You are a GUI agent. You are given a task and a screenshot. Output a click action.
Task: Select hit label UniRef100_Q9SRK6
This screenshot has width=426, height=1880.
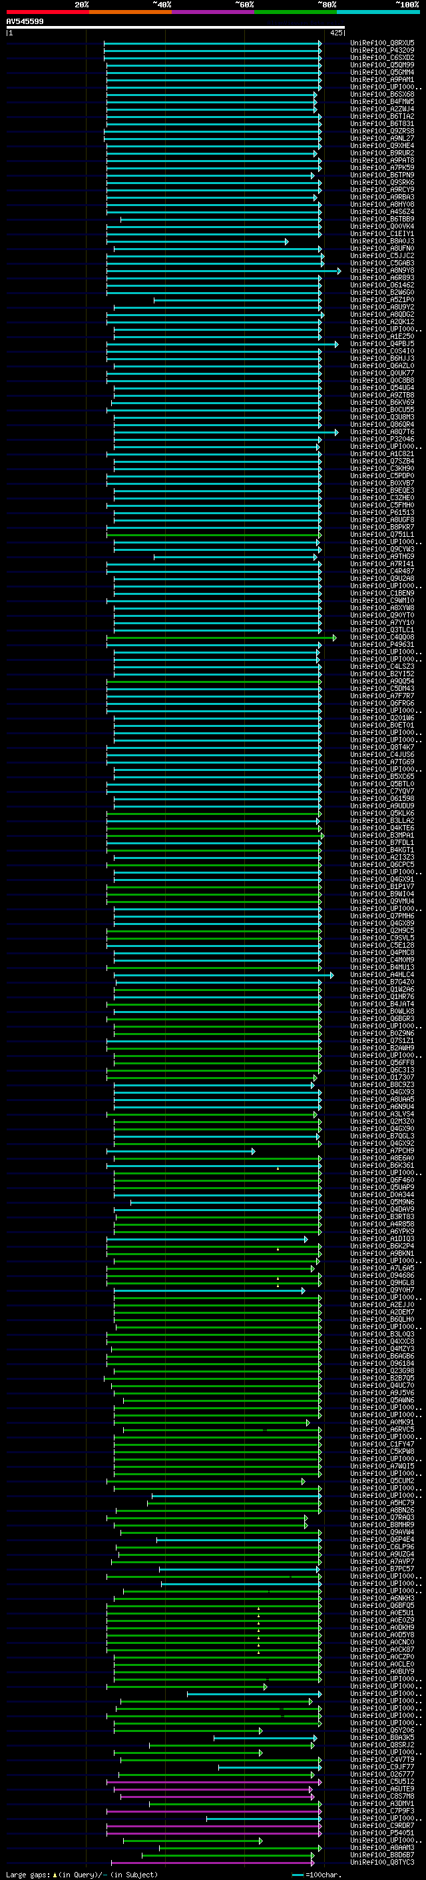tap(382, 183)
